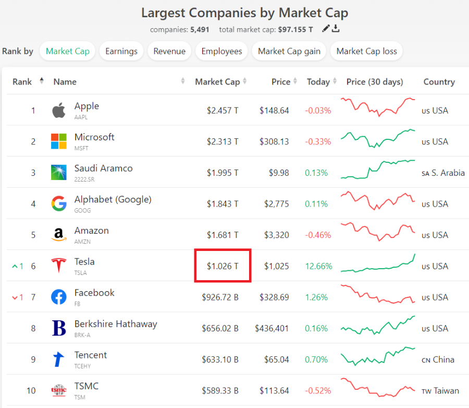Click the Tesla logo icon

58,266
